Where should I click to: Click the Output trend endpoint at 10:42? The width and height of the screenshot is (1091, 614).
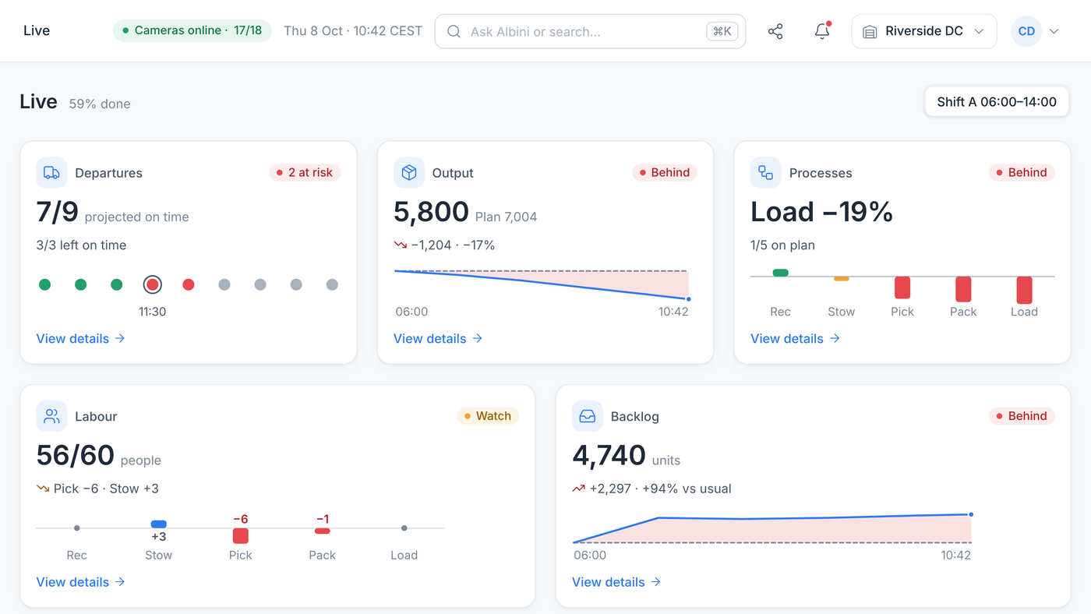(x=688, y=298)
